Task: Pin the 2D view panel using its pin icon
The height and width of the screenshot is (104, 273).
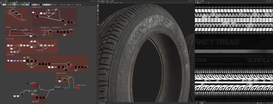Action: [x=267, y=1]
